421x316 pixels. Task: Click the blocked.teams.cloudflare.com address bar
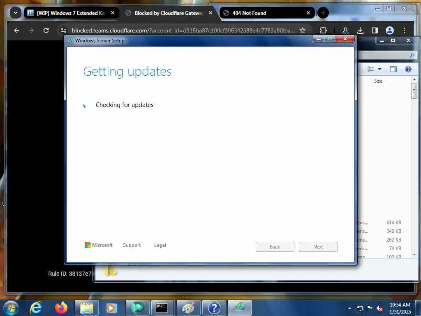(183, 30)
